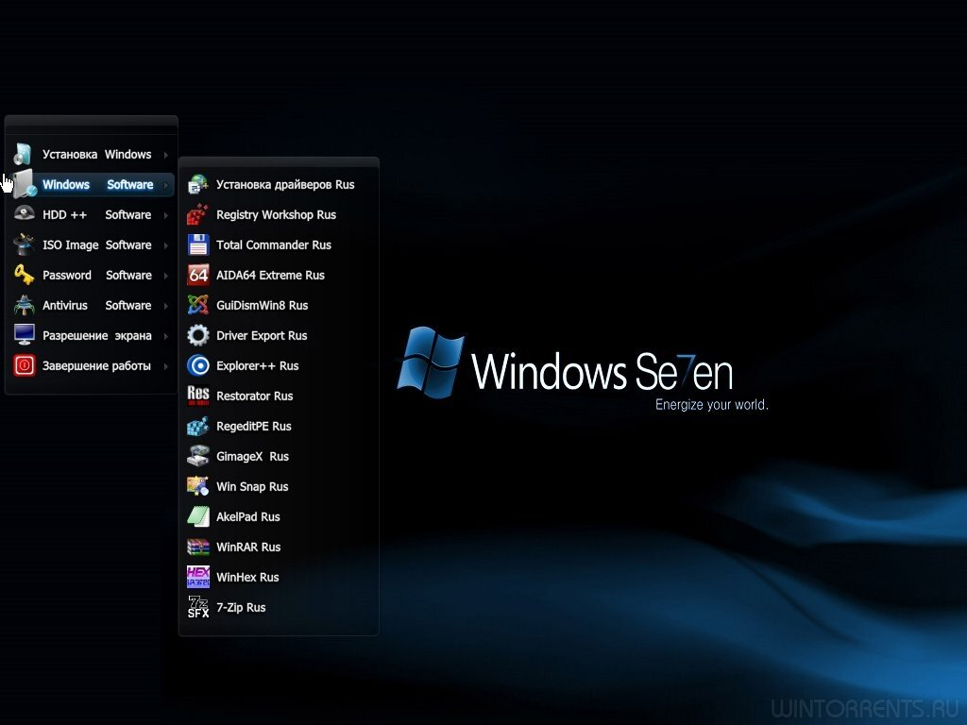
Task: Click the Завершение работы label
Action: 97,366
